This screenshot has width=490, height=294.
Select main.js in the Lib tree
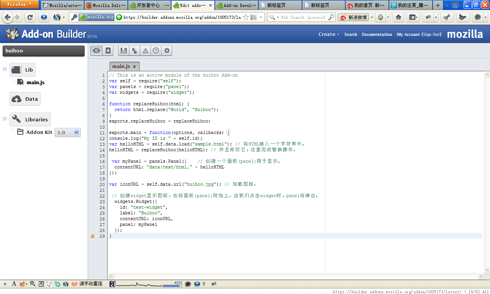tap(35, 82)
